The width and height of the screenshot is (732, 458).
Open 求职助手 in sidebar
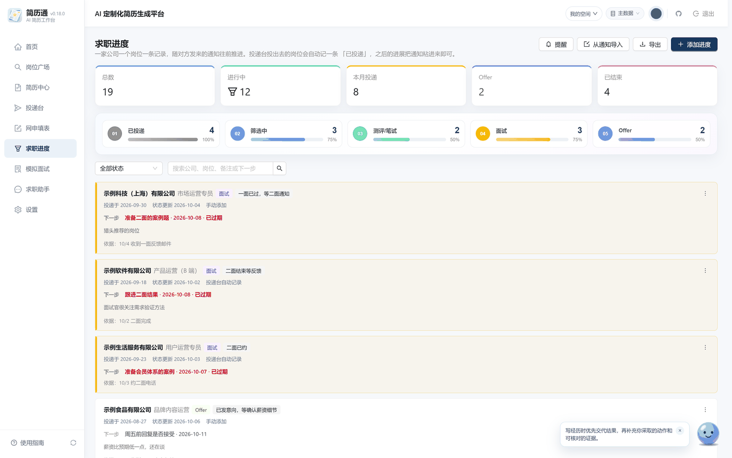40,189
